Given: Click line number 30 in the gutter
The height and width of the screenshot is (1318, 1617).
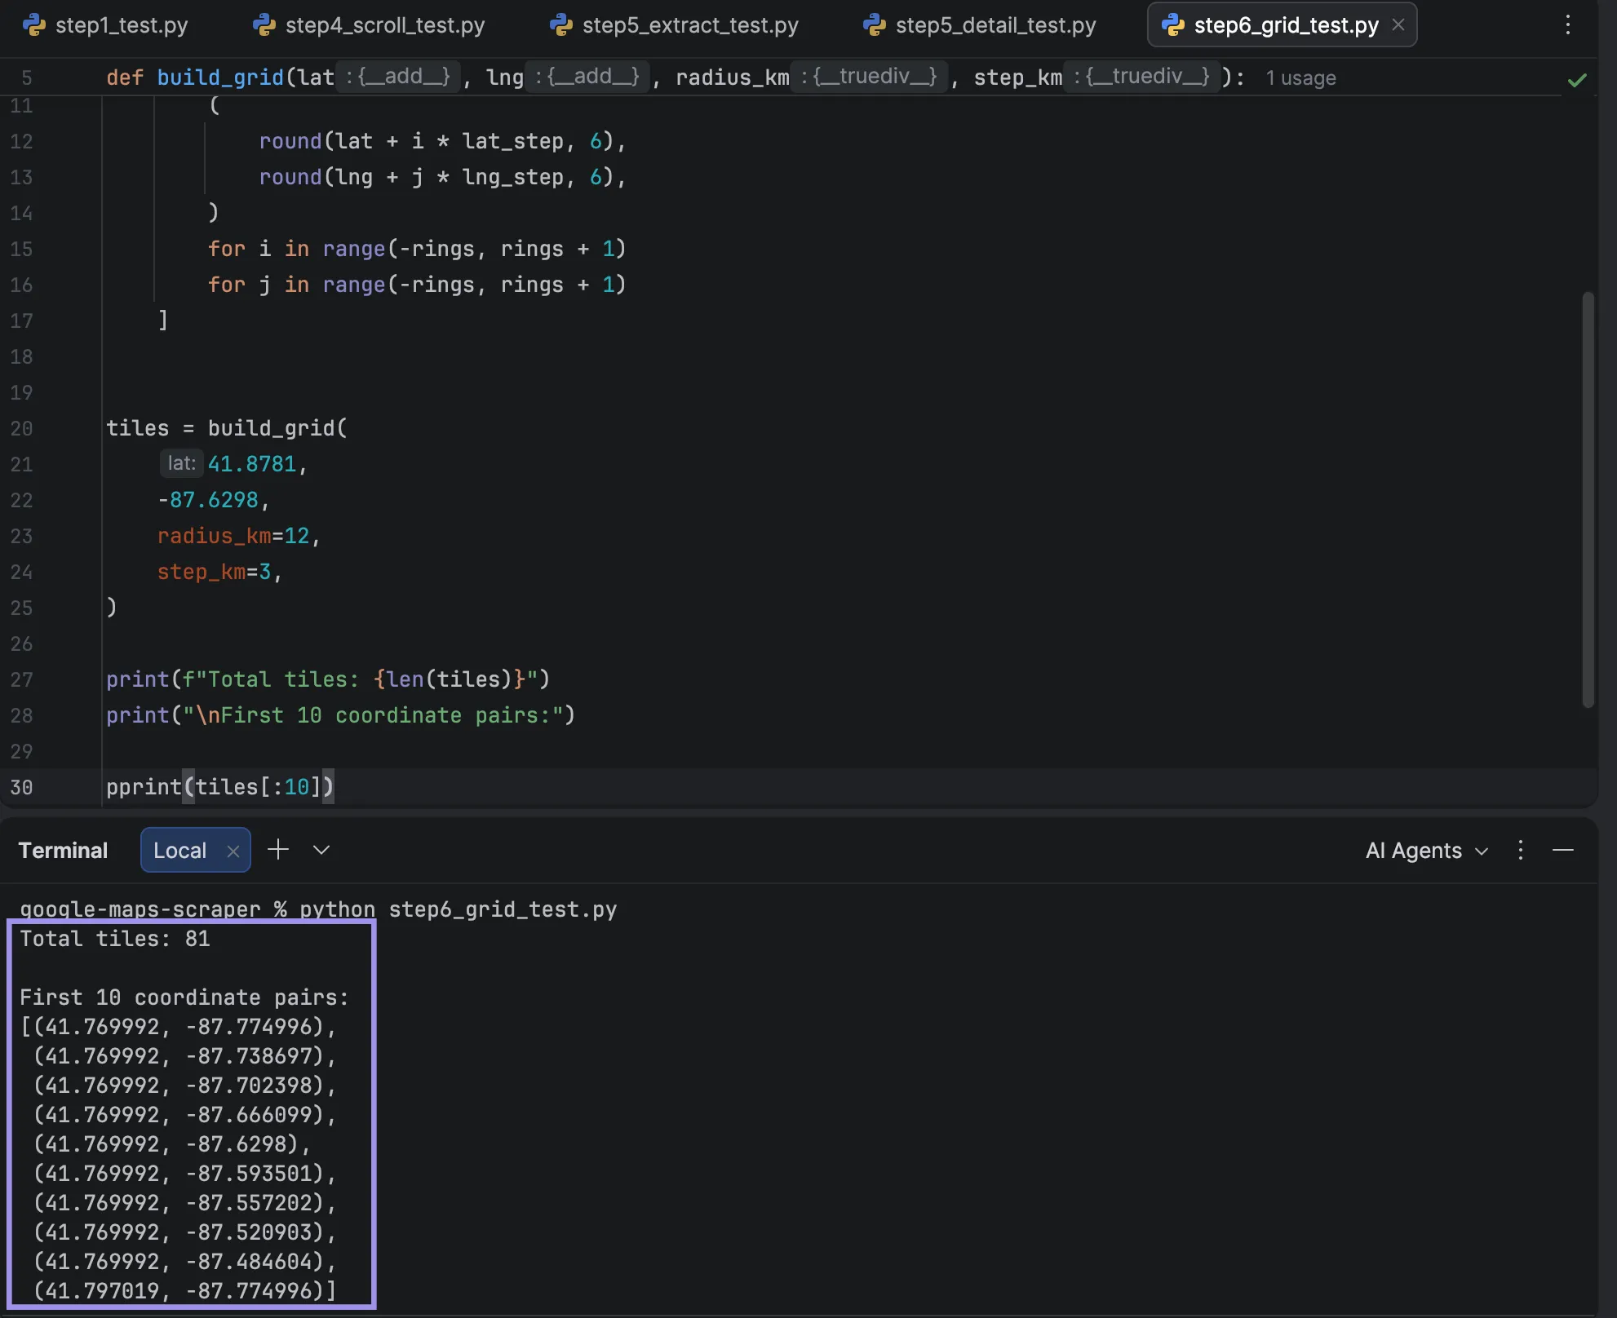Looking at the screenshot, I should 21,787.
